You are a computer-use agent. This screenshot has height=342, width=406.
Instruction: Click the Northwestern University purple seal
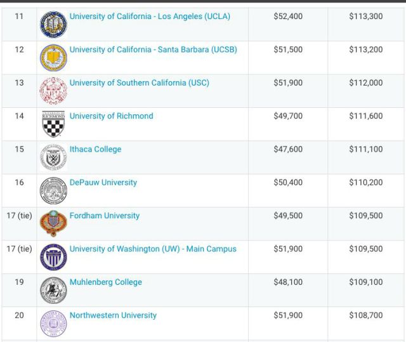coord(53,324)
